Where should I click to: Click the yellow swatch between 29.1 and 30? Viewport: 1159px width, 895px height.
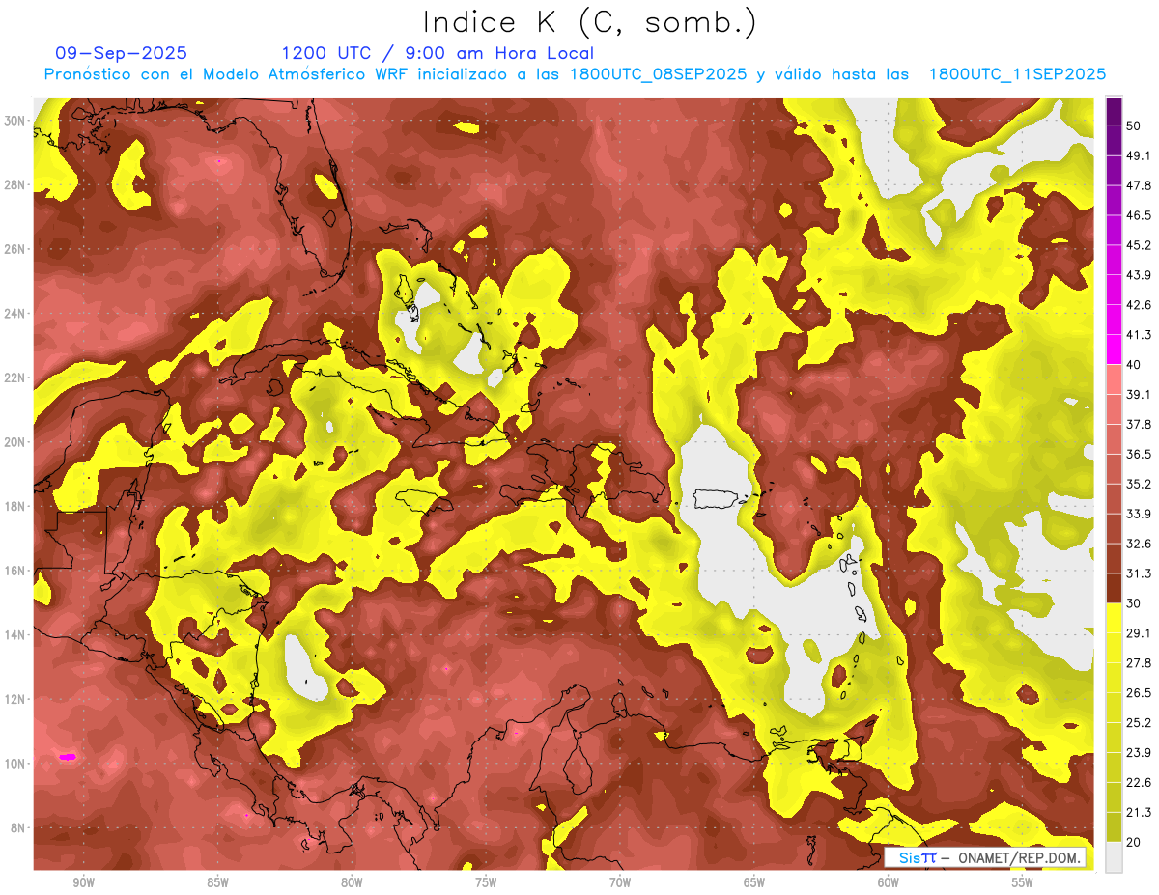tap(1114, 619)
